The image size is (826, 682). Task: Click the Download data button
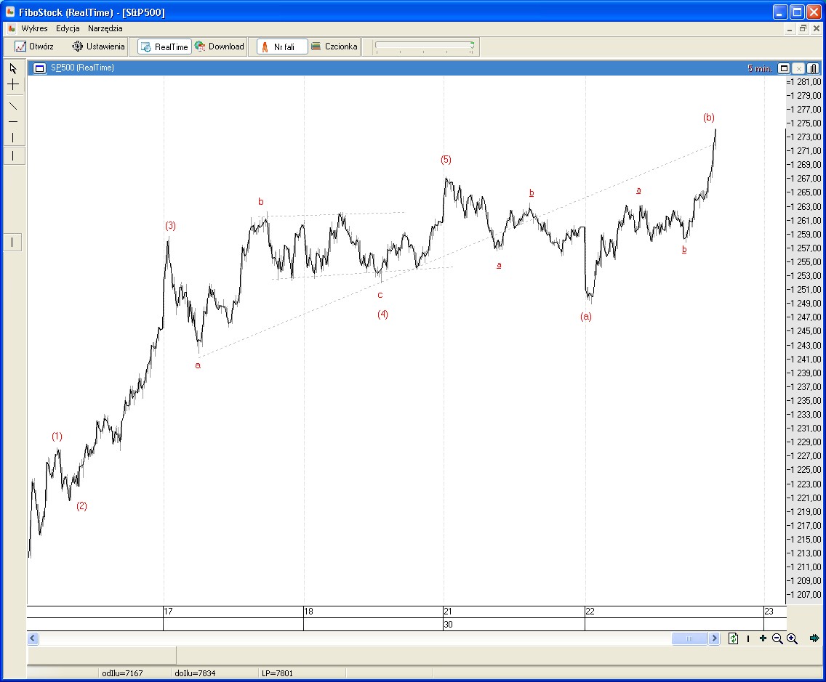pos(220,46)
